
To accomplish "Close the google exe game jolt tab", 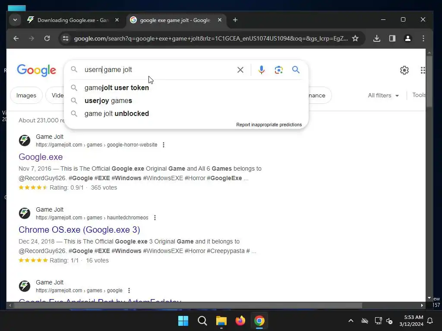I will (220, 20).
